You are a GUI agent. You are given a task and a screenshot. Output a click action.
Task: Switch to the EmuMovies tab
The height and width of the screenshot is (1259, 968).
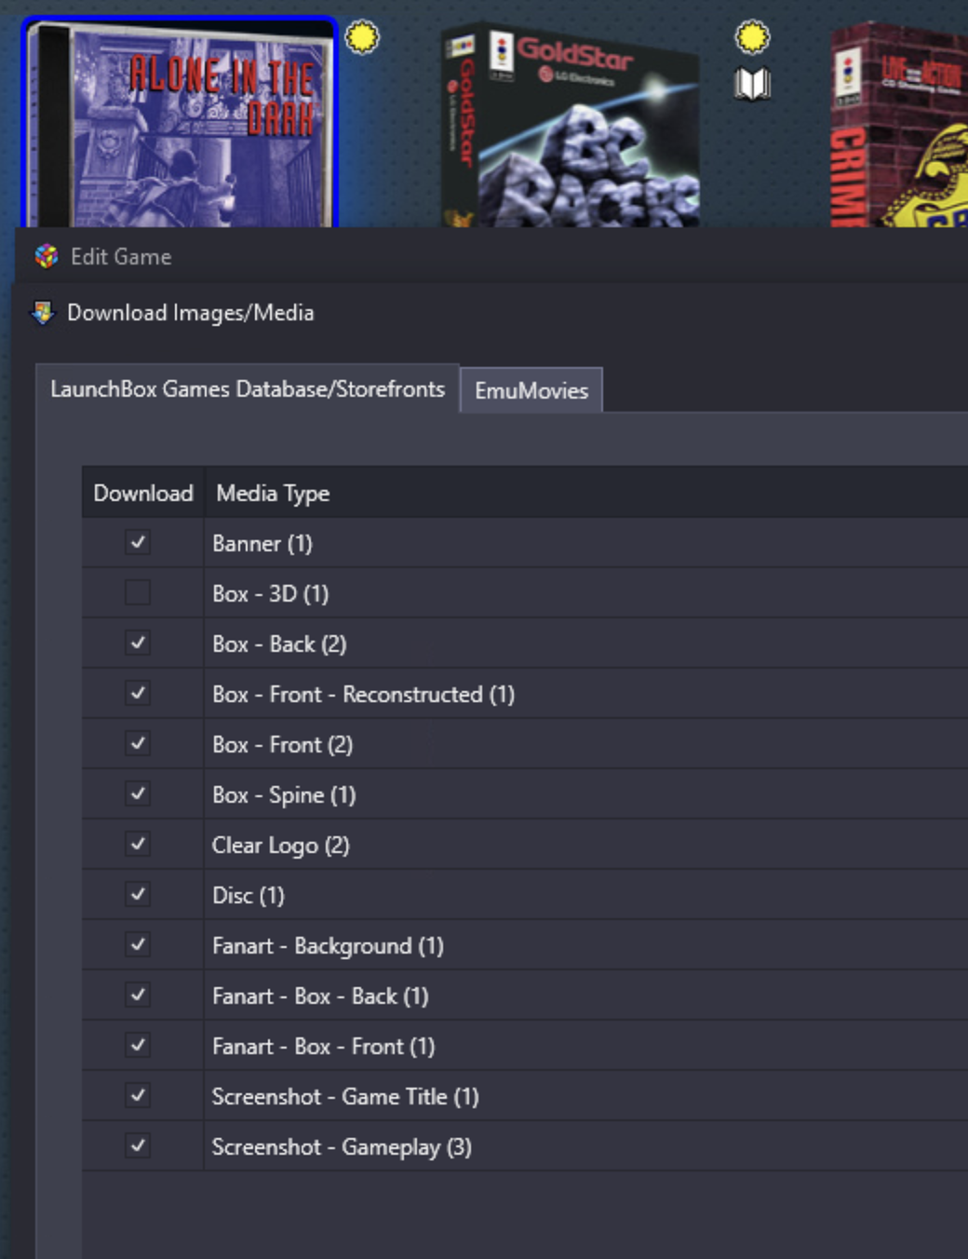[x=531, y=390]
